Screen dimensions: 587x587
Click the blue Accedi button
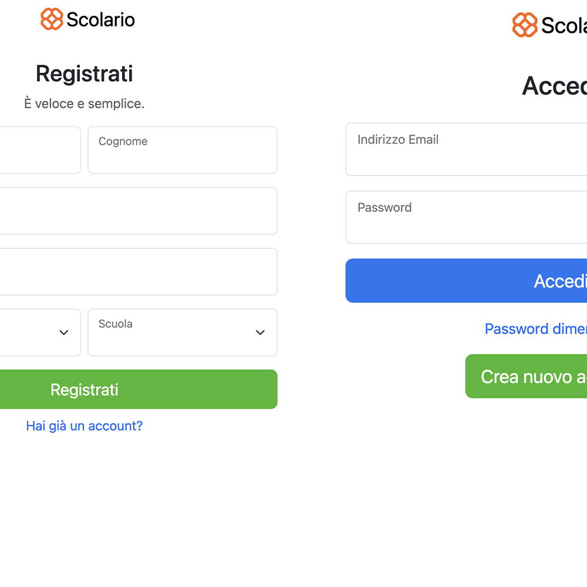466,281
